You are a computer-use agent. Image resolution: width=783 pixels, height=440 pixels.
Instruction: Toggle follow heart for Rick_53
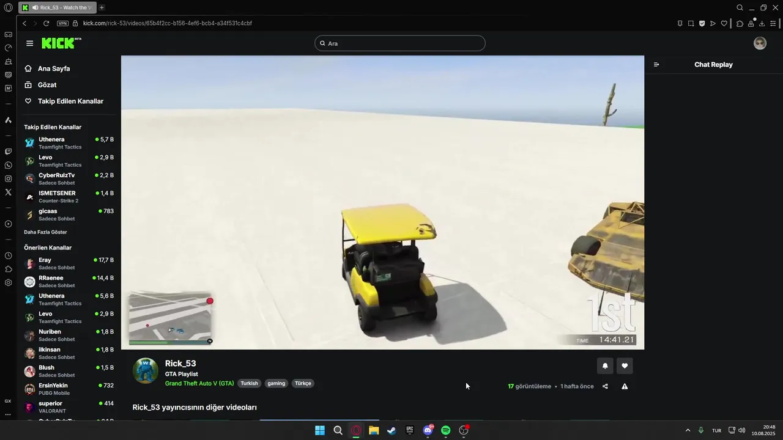[625, 366]
